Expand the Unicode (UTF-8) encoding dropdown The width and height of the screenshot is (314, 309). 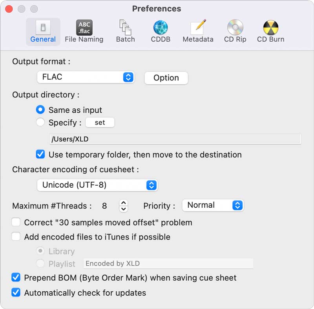pos(97,185)
